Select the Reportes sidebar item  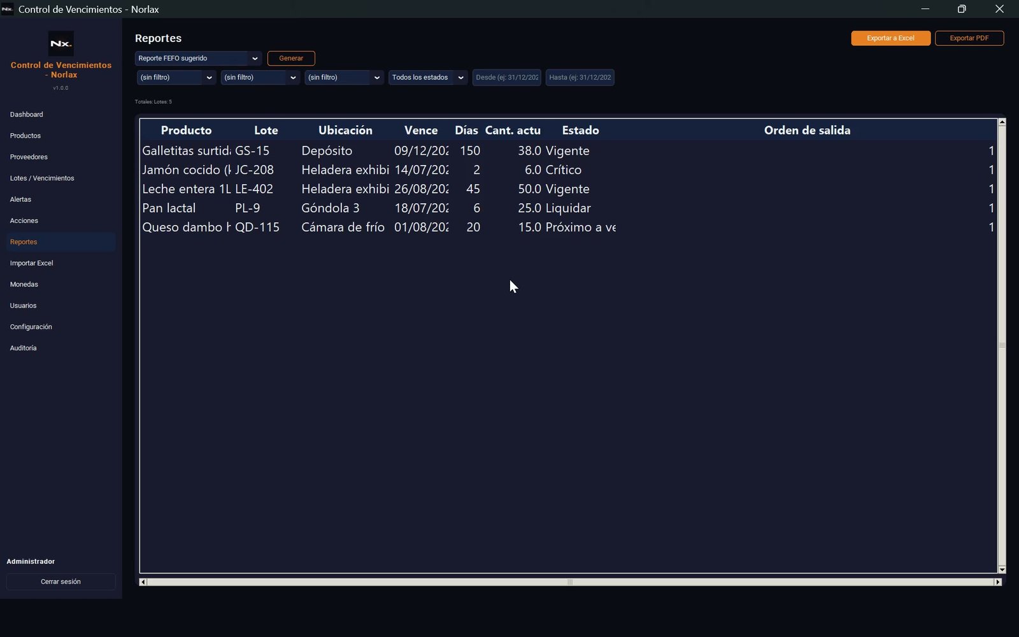pyautogui.click(x=61, y=242)
